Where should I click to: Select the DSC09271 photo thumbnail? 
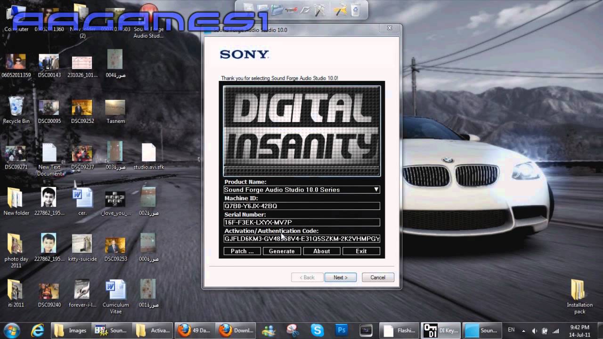[16, 157]
